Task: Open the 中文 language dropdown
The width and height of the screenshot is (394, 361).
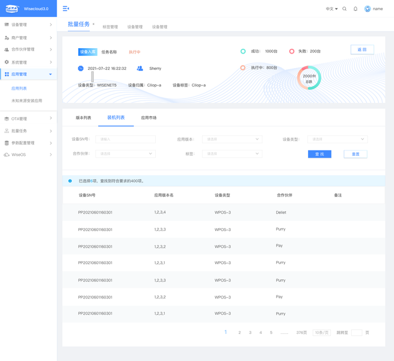Action: tap(331, 9)
